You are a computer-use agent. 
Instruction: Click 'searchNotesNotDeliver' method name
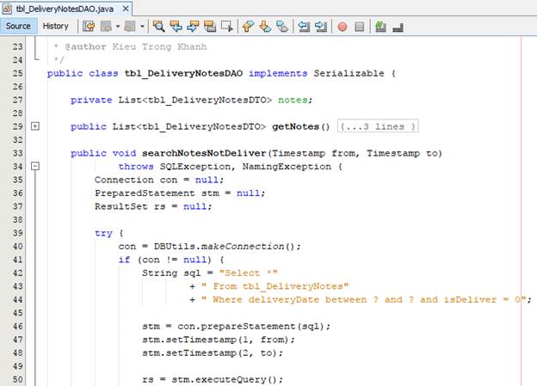click(204, 153)
